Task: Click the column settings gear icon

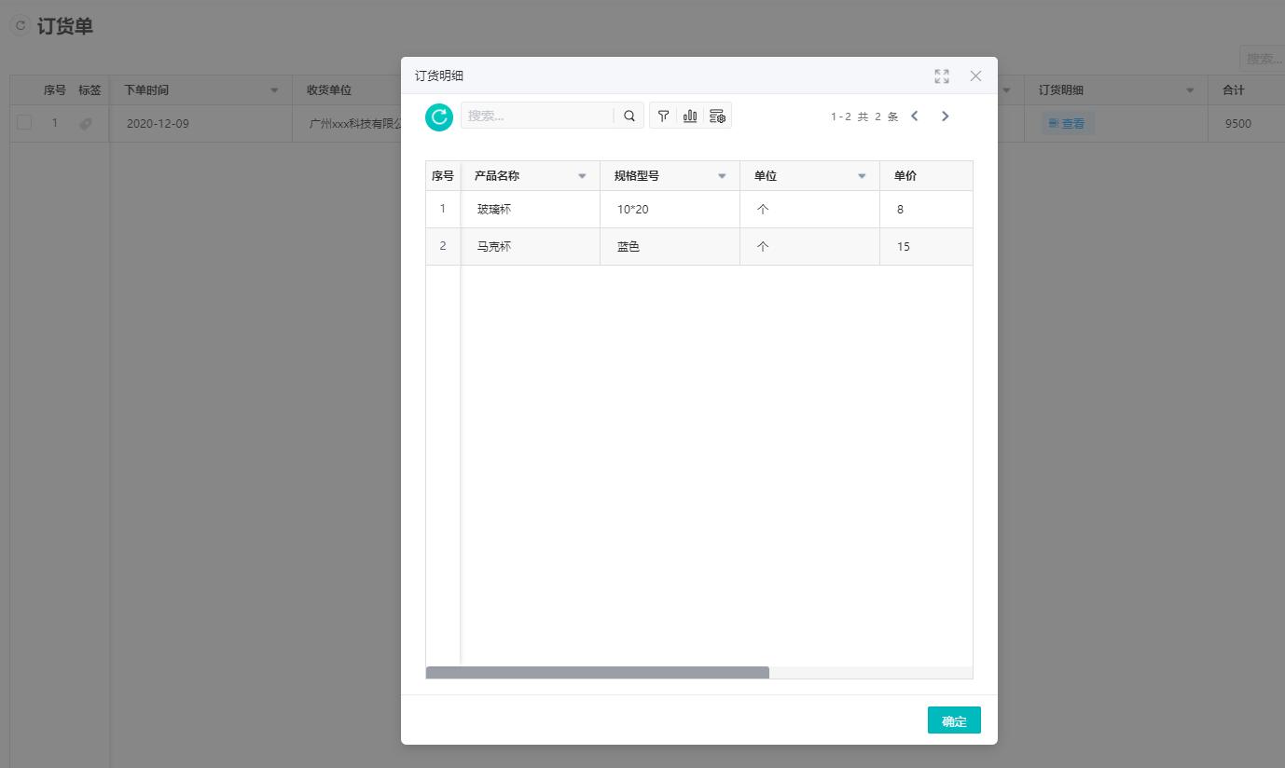Action: (717, 116)
